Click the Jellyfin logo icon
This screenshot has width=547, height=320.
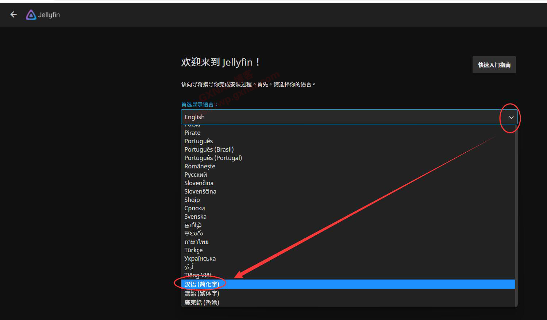(31, 15)
